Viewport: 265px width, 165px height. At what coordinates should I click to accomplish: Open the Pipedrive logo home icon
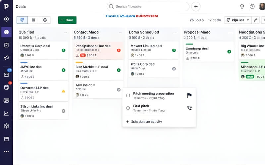pos(6,6)
